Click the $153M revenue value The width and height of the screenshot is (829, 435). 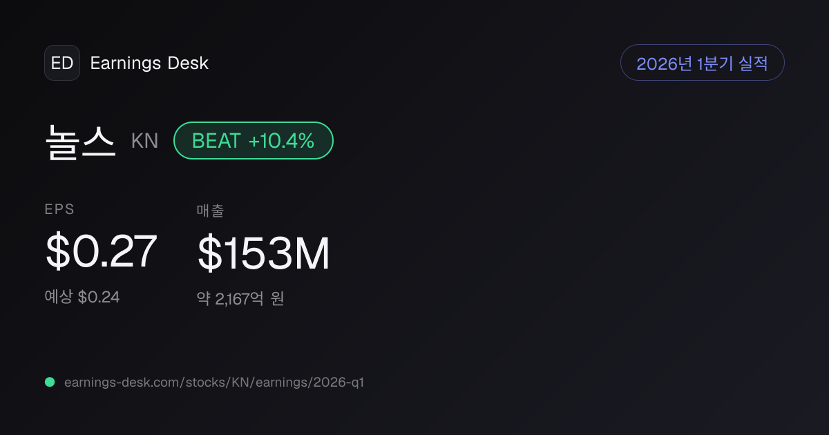tap(264, 253)
